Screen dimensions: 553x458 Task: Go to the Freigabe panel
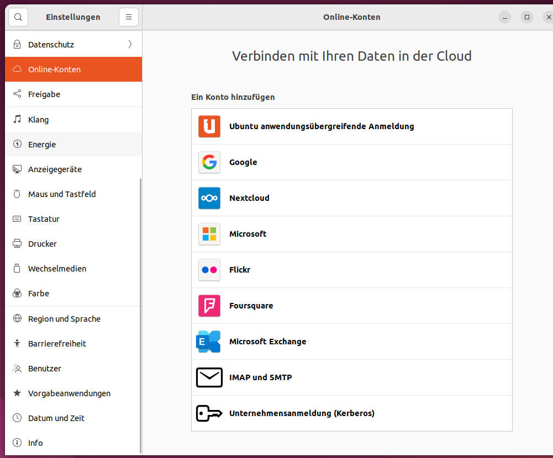click(x=73, y=94)
